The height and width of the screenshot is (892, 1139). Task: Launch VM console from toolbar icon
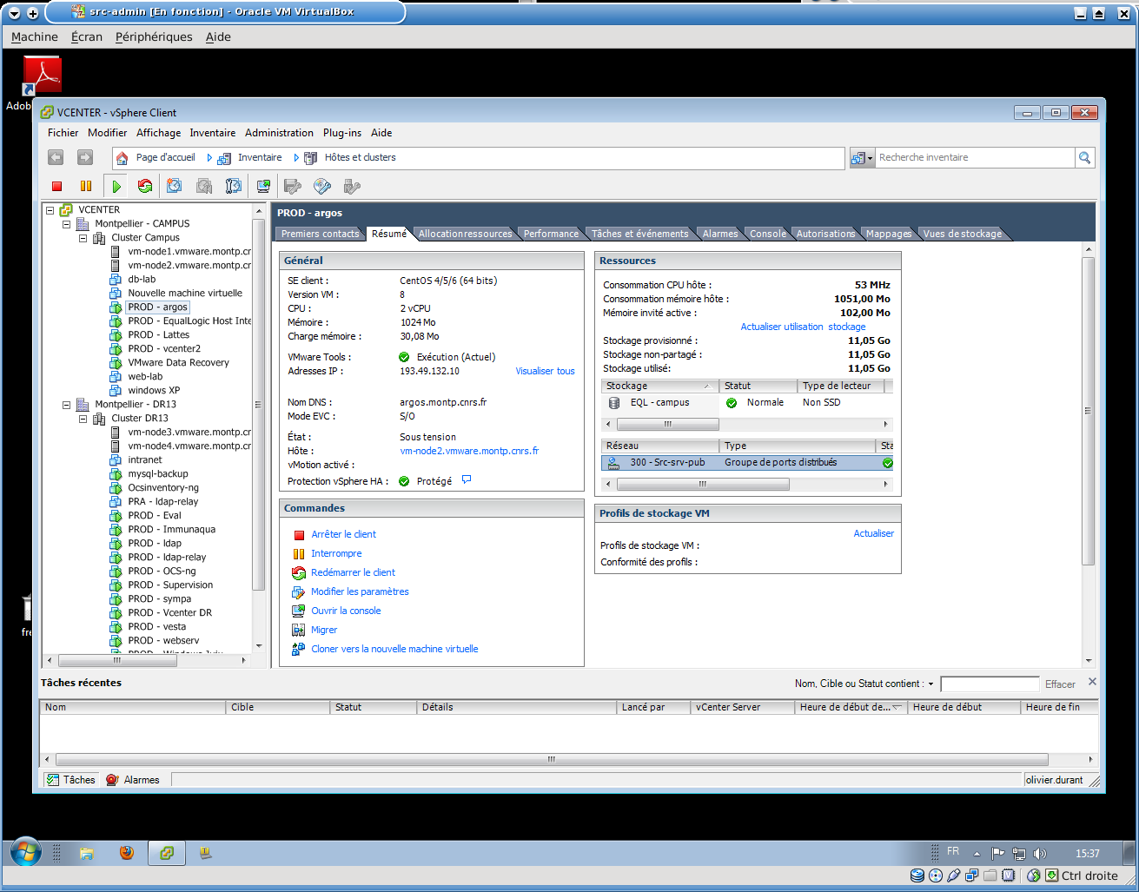[x=263, y=186]
